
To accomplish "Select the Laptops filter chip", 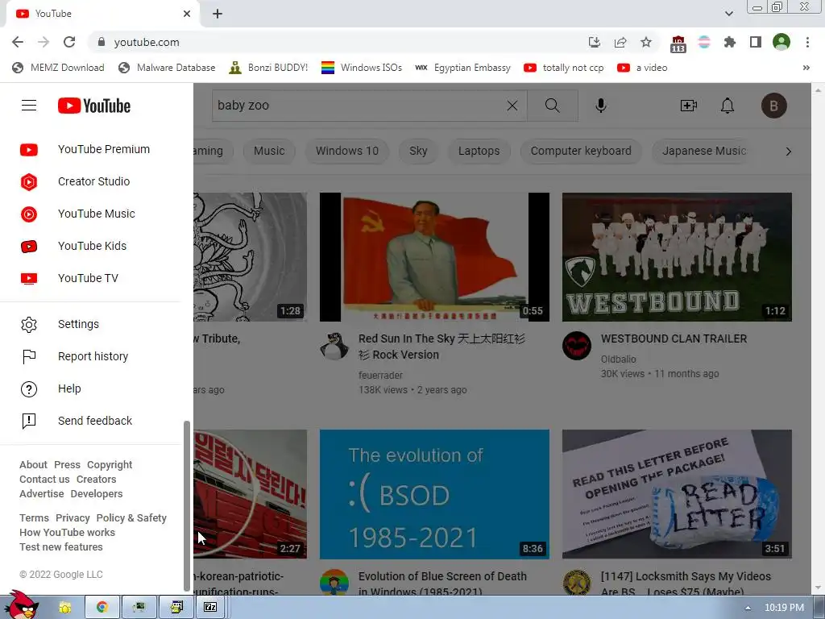I will tap(479, 151).
